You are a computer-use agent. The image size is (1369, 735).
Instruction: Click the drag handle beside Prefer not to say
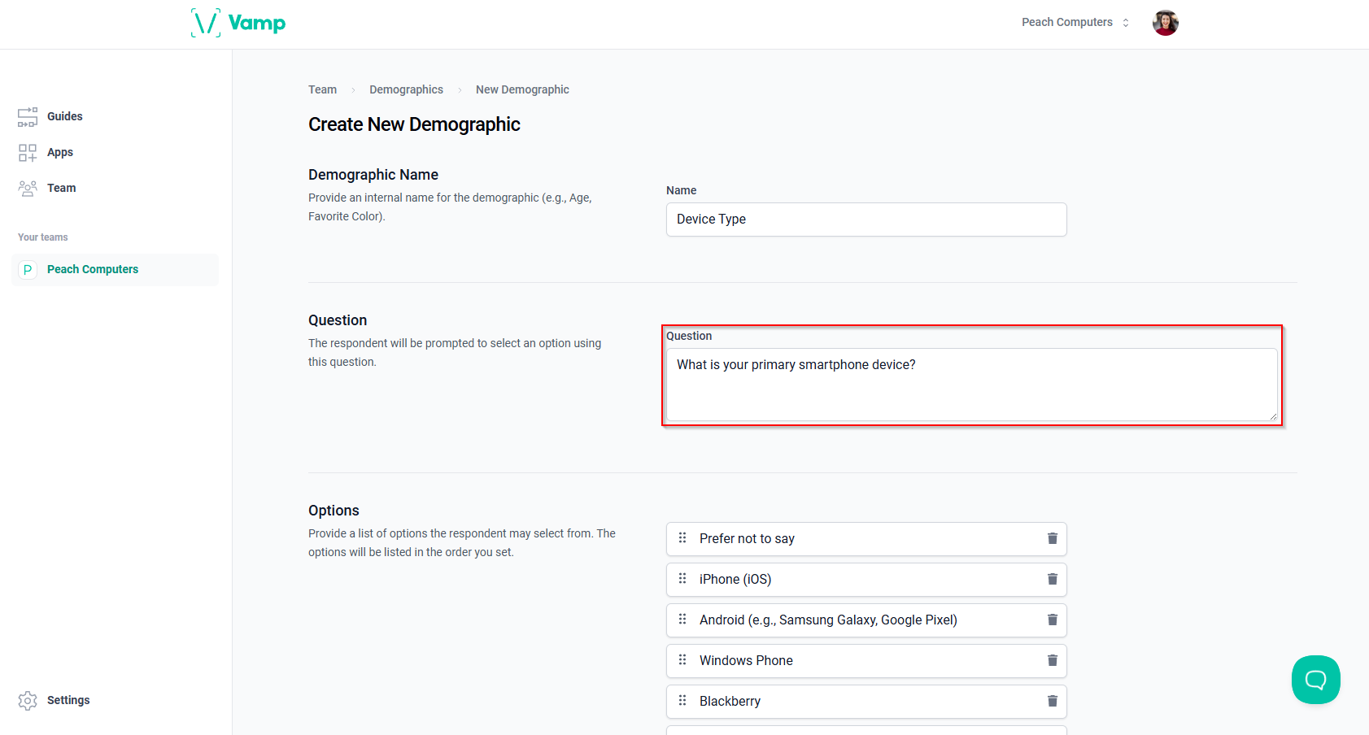pyautogui.click(x=683, y=538)
